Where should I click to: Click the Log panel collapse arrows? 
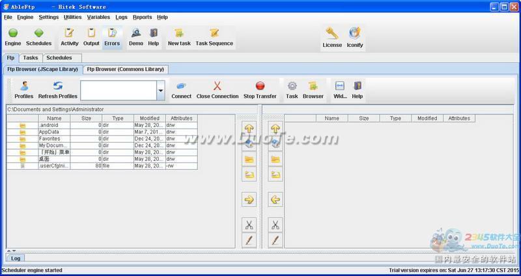click(x=11, y=251)
